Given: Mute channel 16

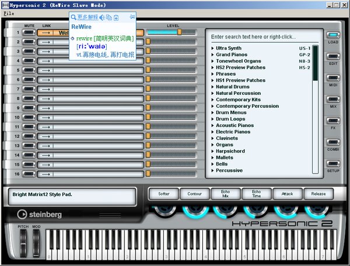Looking at the screenshot, I should (29, 173).
